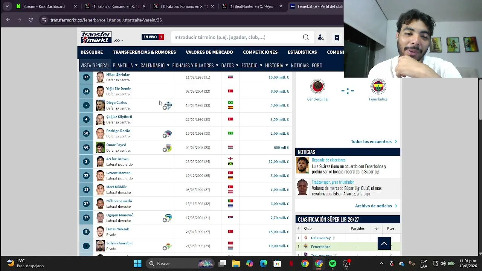
Task: Click the club badge in Diego Carlos's row
Action: pos(168,105)
